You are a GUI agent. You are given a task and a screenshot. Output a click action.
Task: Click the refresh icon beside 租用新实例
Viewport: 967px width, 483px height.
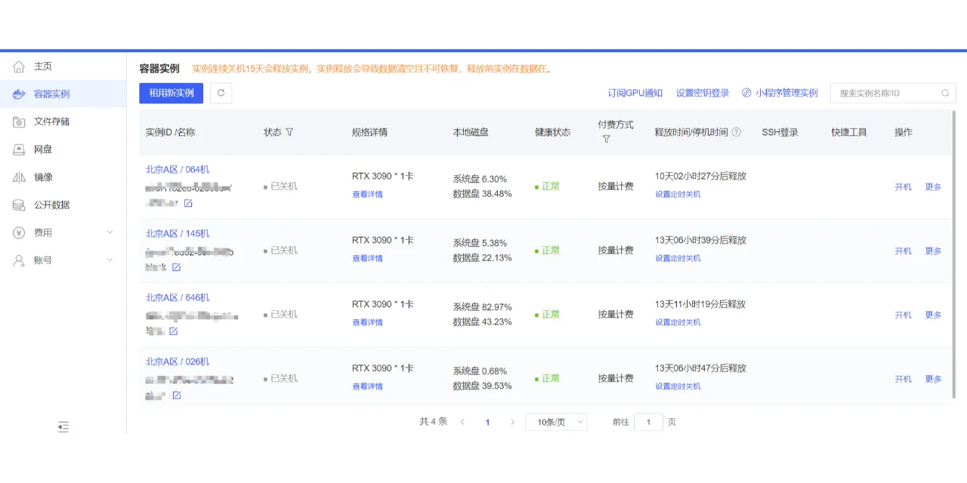pos(221,93)
